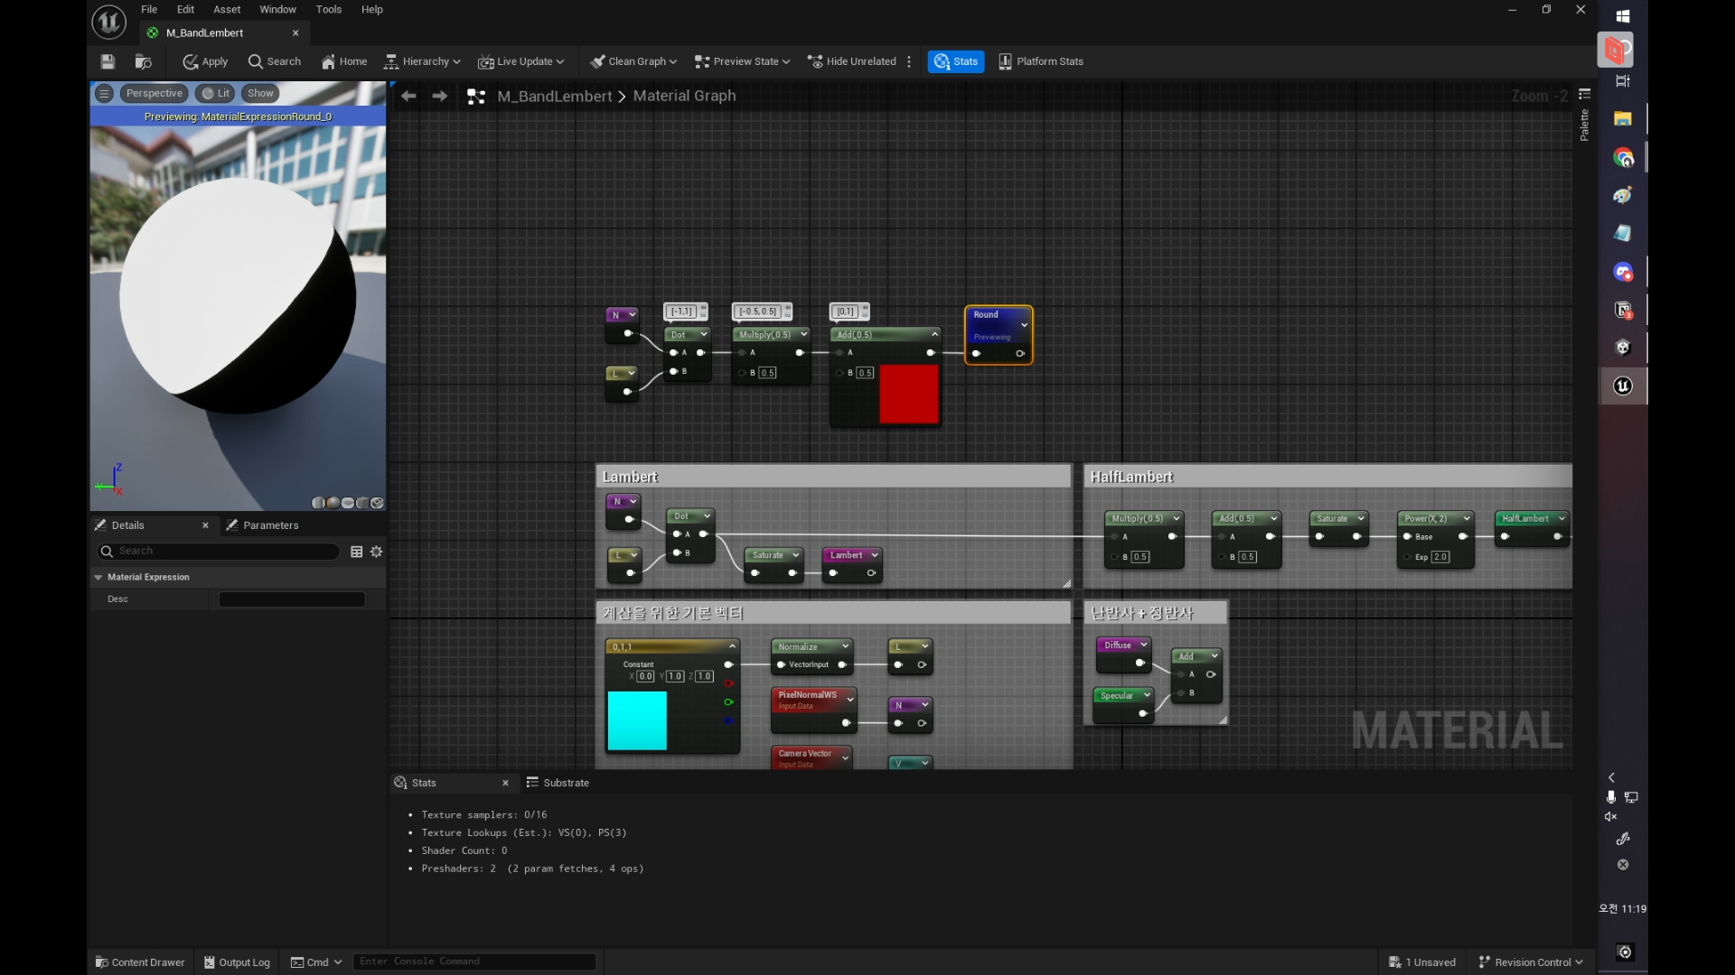Click the cyan constant color swatch
This screenshot has width=1735, height=975.
(x=637, y=720)
